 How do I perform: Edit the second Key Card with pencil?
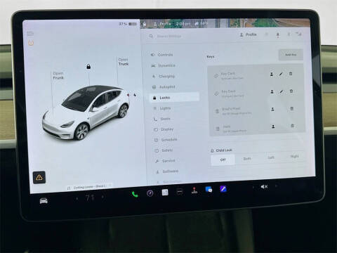coord(282,91)
